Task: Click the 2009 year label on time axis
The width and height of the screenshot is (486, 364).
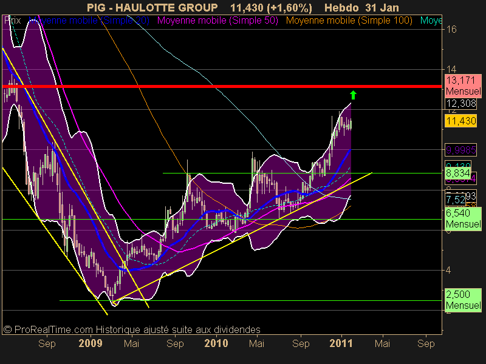Action: click(x=90, y=343)
